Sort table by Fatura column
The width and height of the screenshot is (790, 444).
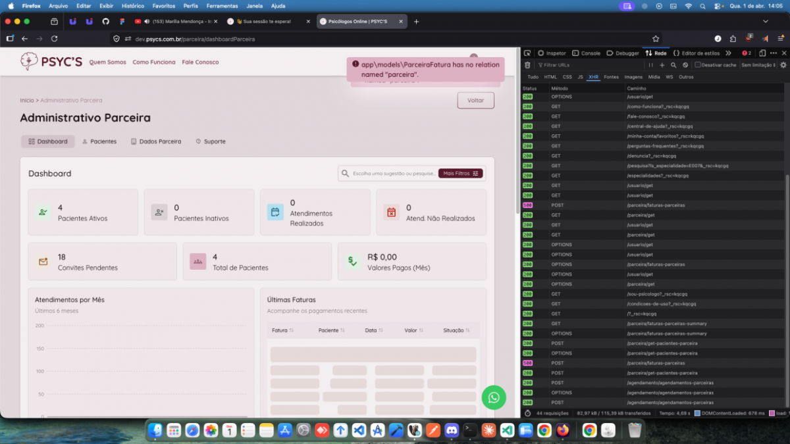click(x=283, y=330)
